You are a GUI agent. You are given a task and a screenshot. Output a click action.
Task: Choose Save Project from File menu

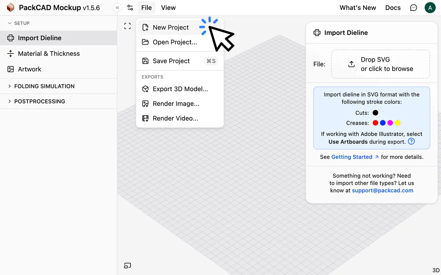(x=180, y=61)
